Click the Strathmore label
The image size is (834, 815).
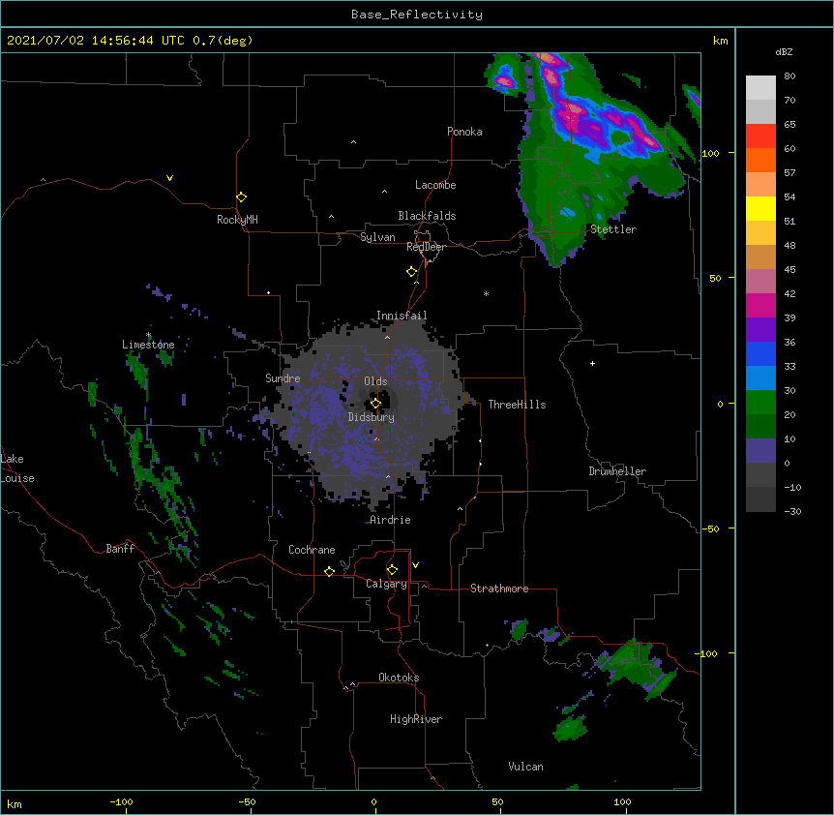pos(499,589)
